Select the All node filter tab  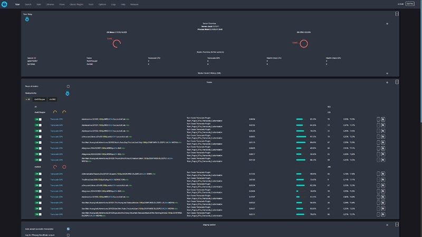[x=28, y=99]
